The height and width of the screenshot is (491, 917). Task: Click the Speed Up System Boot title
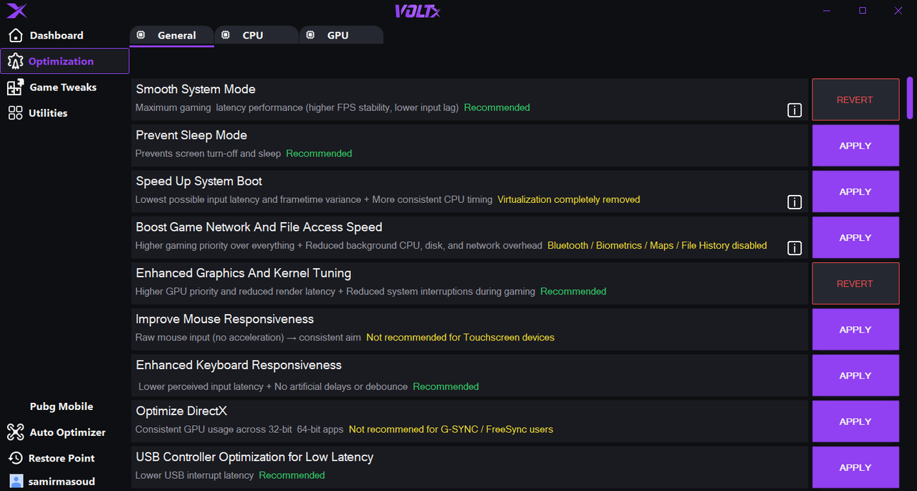(199, 181)
